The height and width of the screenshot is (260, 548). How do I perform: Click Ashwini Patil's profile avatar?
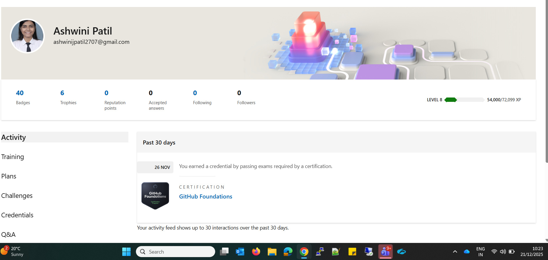[27, 36]
